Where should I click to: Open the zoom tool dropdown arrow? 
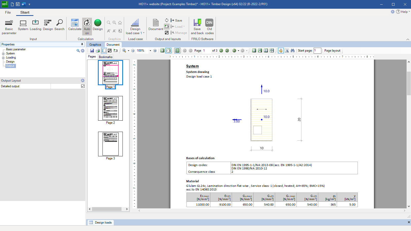point(128,51)
